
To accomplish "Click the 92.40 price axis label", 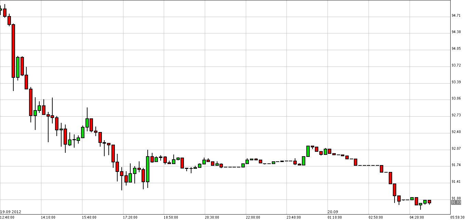I will pyautogui.click(x=456, y=132).
